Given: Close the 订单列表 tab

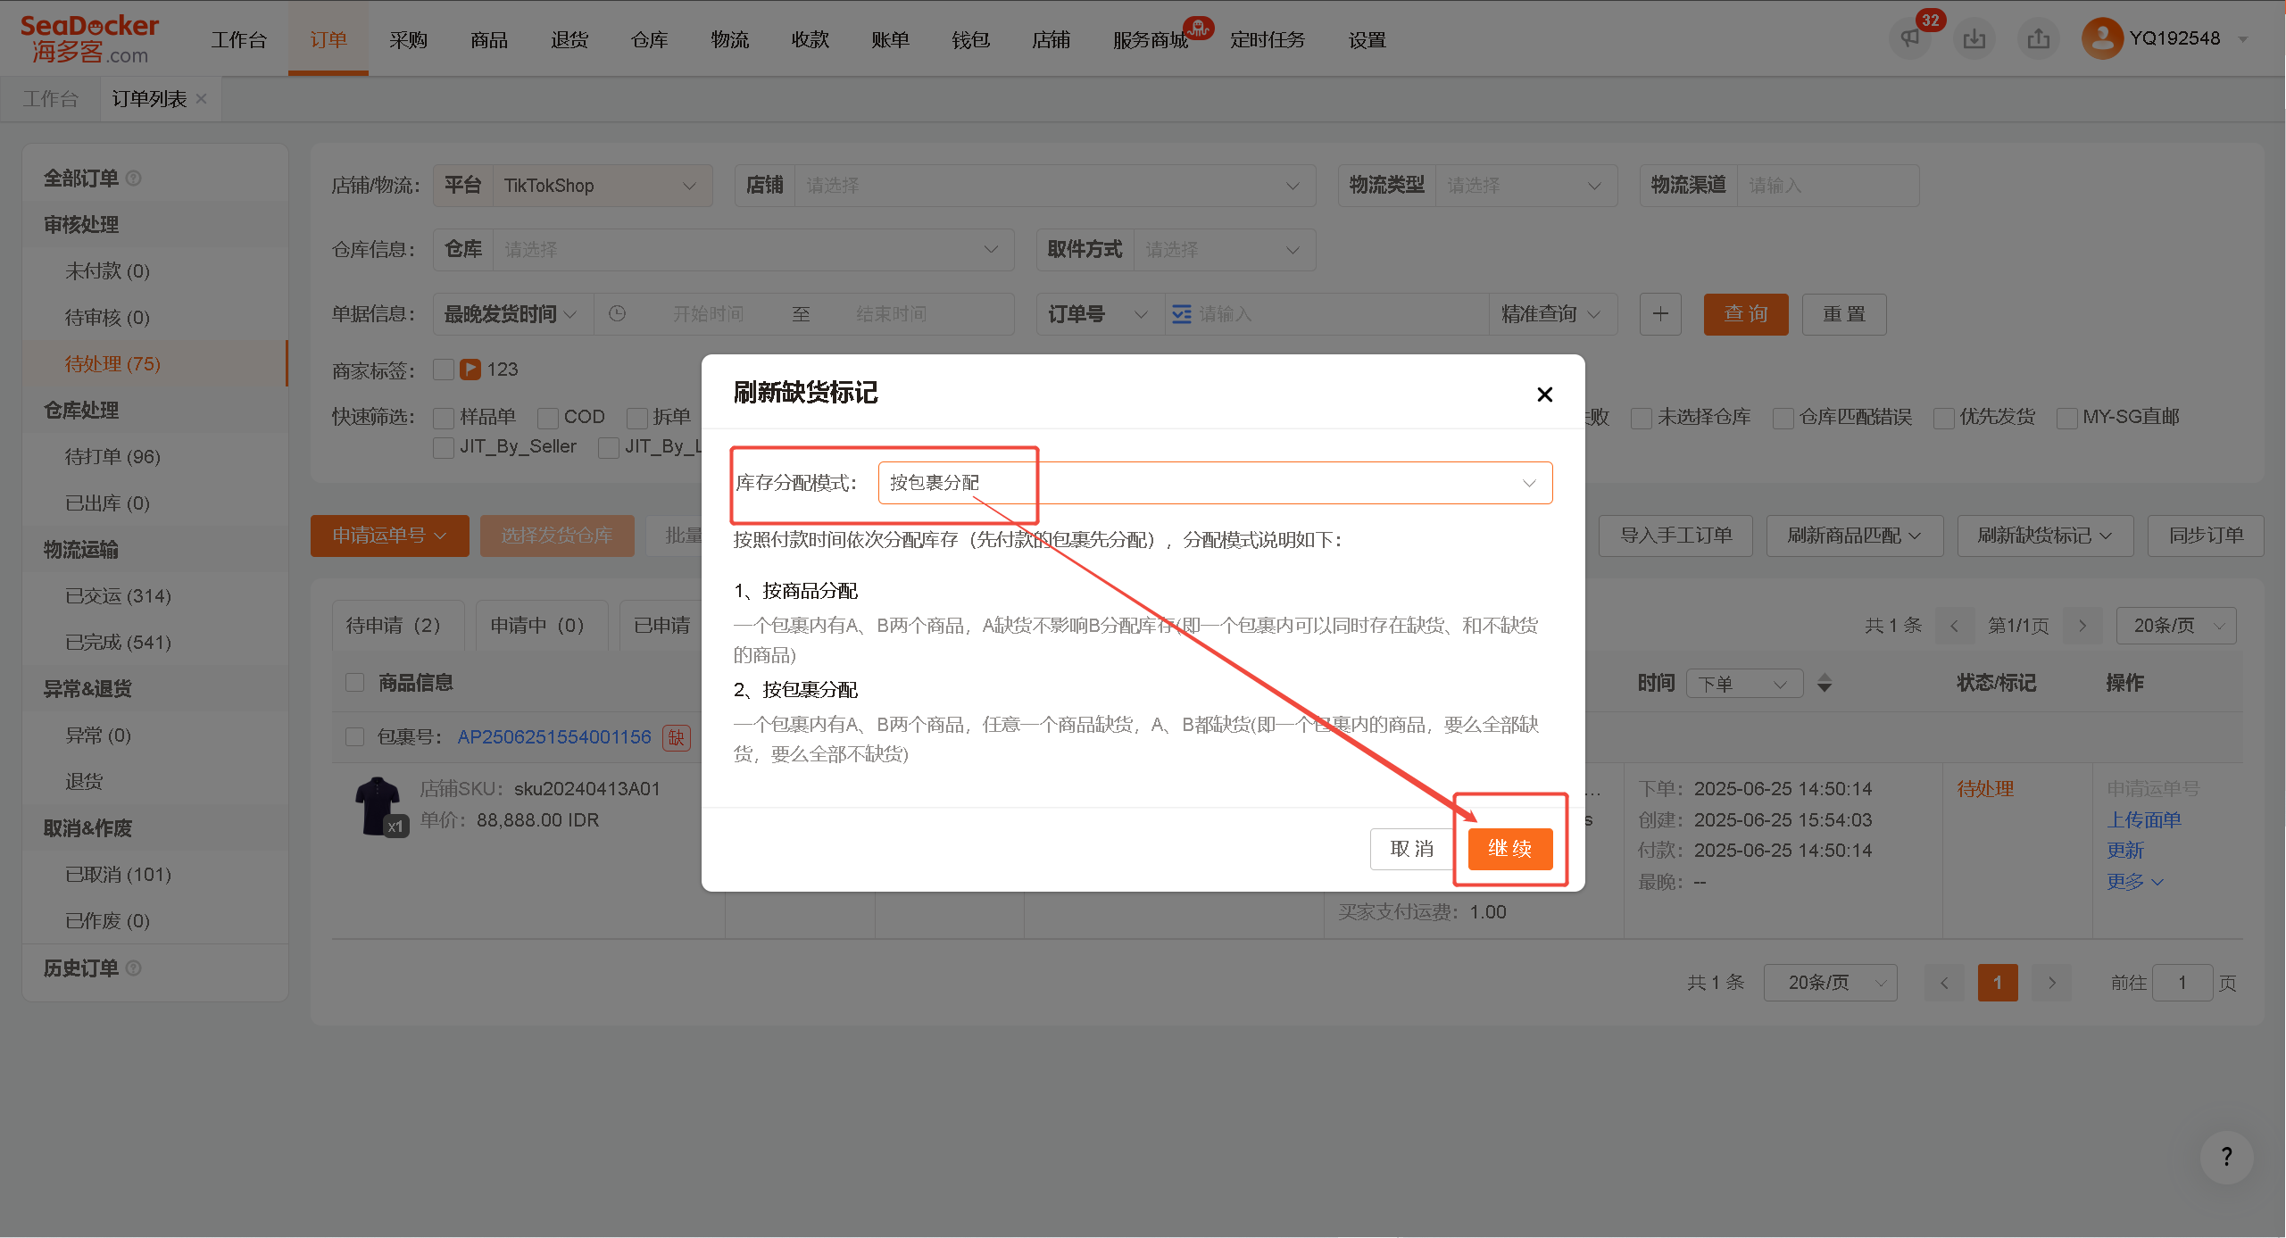Looking at the screenshot, I should (201, 99).
